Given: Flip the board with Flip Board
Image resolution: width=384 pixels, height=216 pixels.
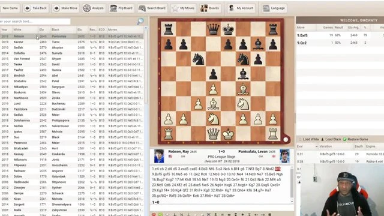Looking at the screenshot, I should (x=121, y=8).
